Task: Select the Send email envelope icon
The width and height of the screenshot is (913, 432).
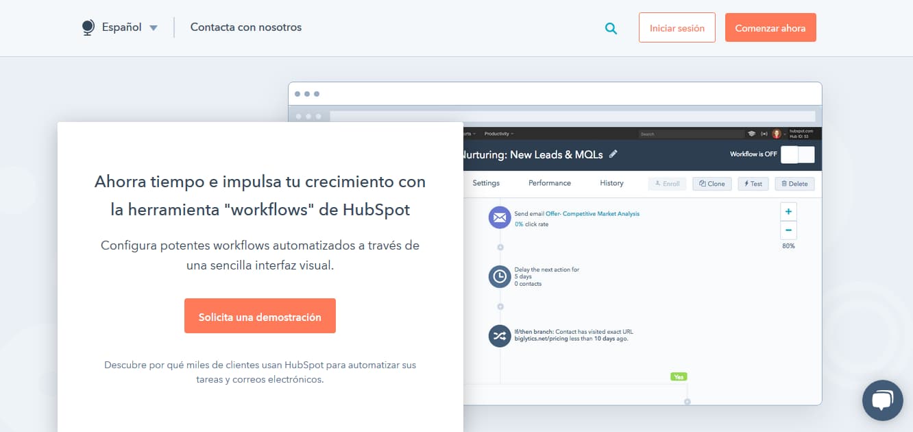Action: click(500, 217)
